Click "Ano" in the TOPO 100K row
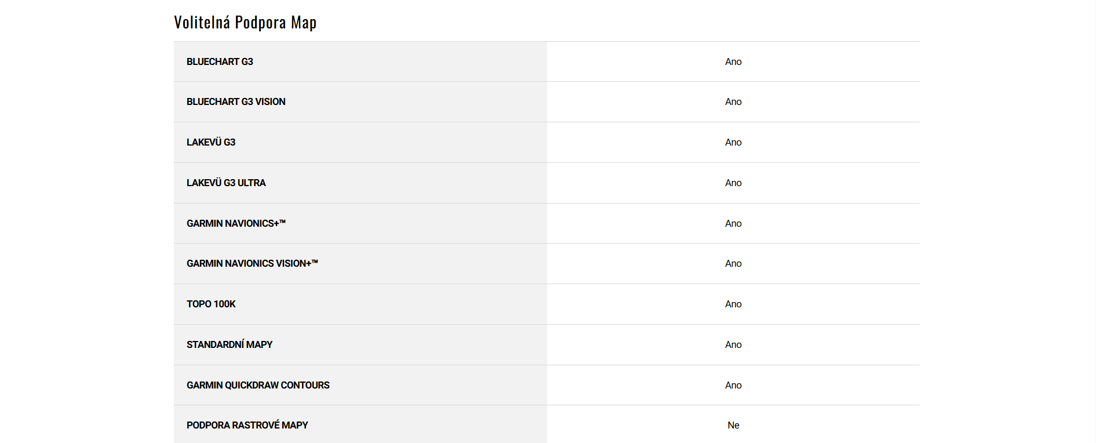 [733, 304]
